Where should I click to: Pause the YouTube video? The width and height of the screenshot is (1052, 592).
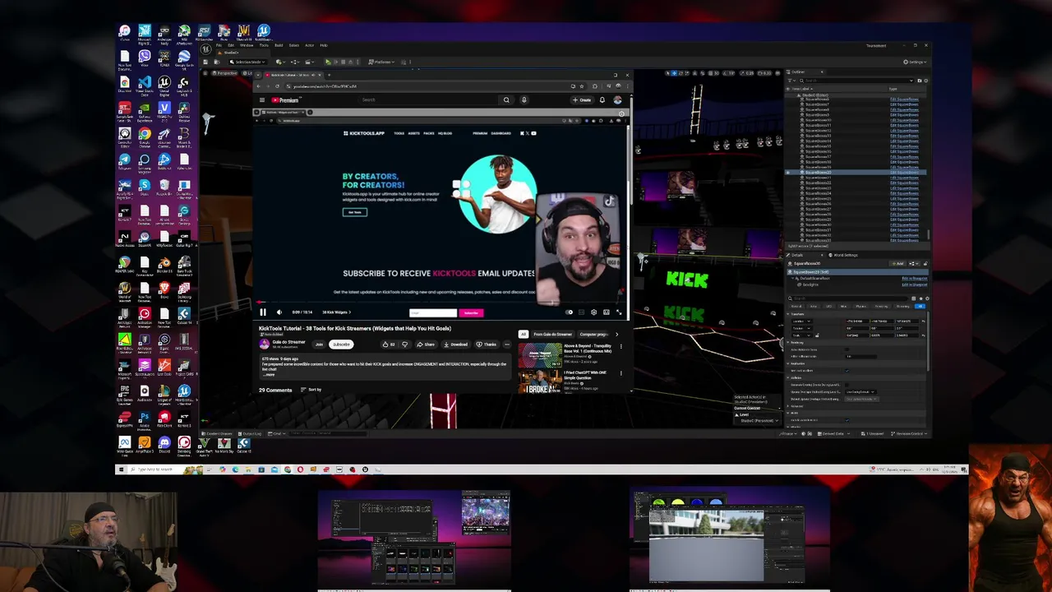pyautogui.click(x=263, y=312)
